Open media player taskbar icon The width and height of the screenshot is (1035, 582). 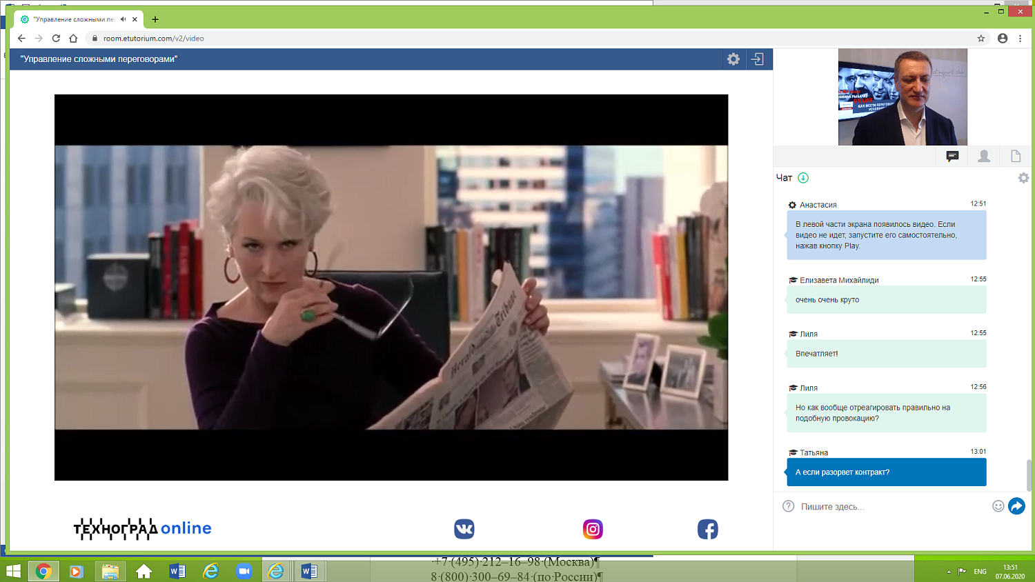(77, 571)
